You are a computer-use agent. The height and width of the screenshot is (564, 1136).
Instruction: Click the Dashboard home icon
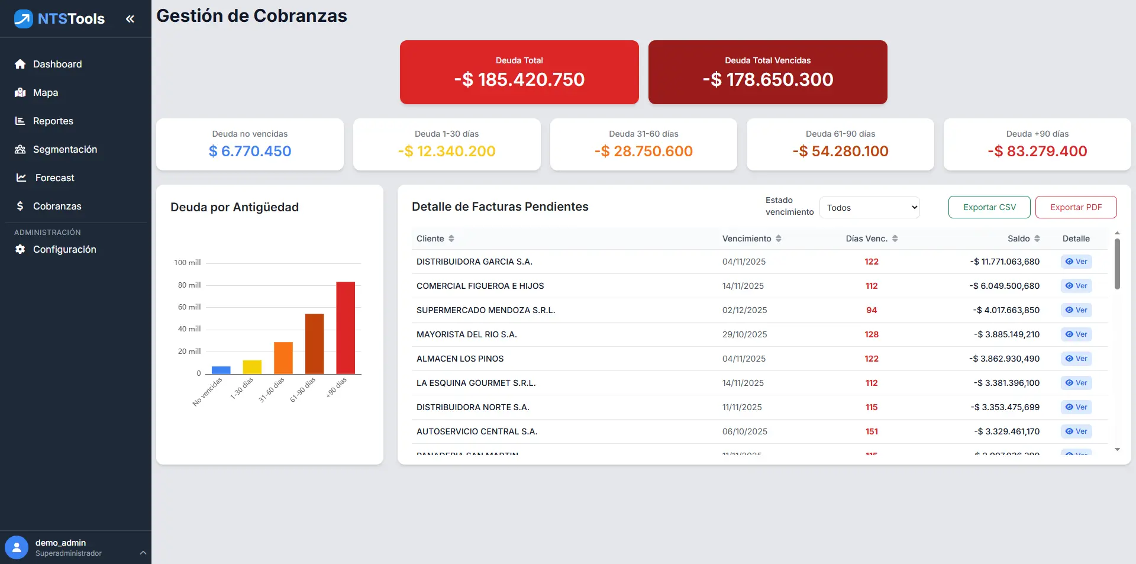click(x=20, y=64)
